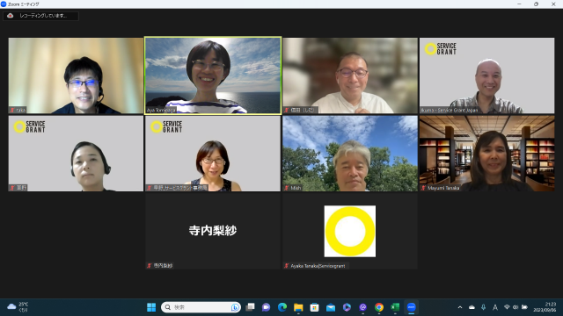Click the 'Ikuma - Service Grant Japan' name label
The width and height of the screenshot is (563, 316).
click(450, 111)
